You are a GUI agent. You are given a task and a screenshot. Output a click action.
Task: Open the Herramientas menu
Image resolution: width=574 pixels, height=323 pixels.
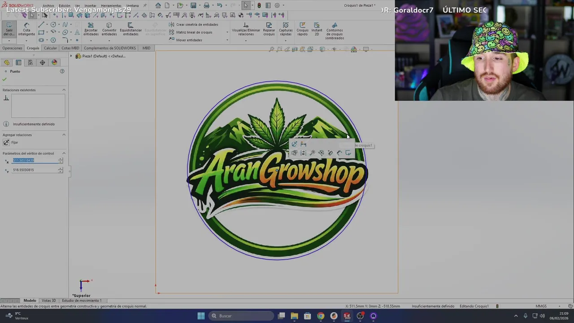click(x=111, y=6)
